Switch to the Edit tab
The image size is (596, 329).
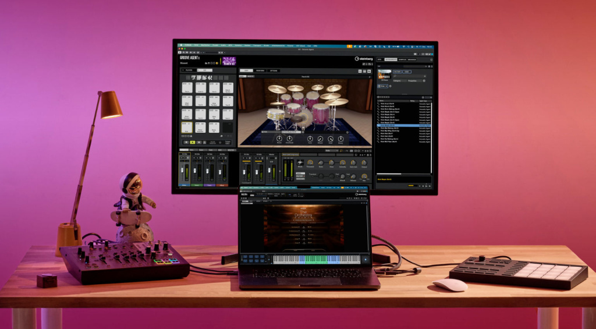tap(246, 70)
